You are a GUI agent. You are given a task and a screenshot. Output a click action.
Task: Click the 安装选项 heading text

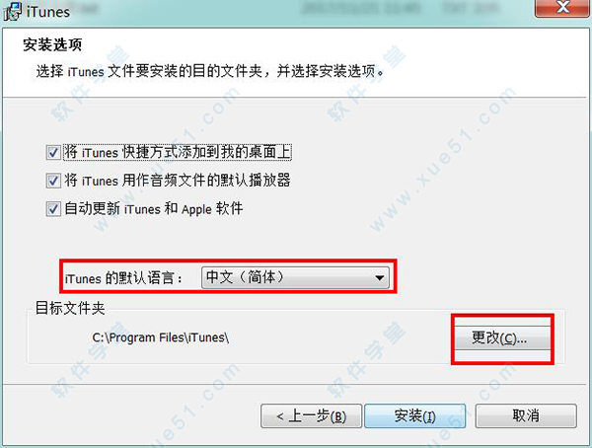pyautogui.click(x=52, y=44)
